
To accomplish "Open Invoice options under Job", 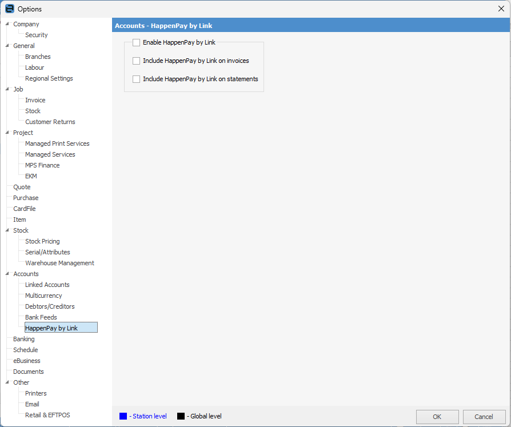I will tap(35, 100).
